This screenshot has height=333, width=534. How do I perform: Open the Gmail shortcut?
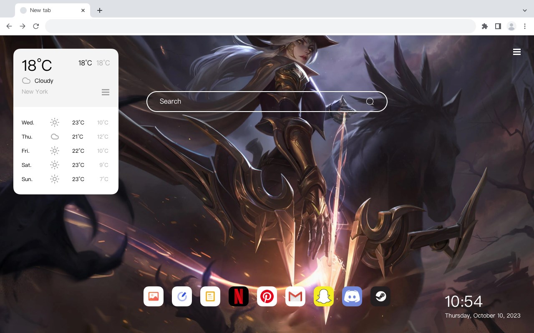[295, 296]
